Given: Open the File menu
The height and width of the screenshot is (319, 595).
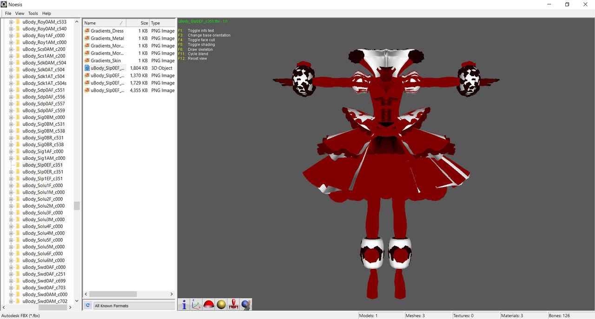Looking at the screenshot, I should 8,13.
